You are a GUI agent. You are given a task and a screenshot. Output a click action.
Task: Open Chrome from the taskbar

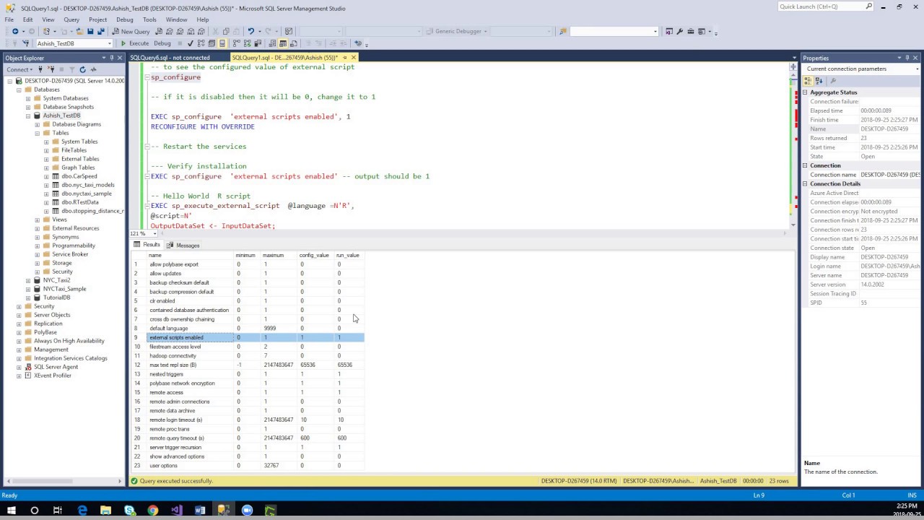click(153, 511)
